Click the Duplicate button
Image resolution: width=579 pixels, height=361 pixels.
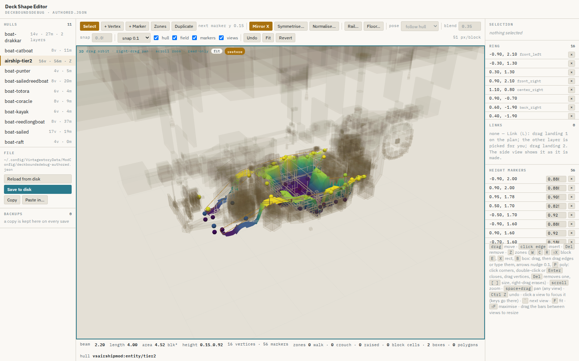[184, 26]
